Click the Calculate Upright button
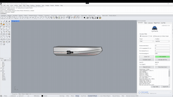The width and height of the screenshot is (173, 97). coord(147,60)
